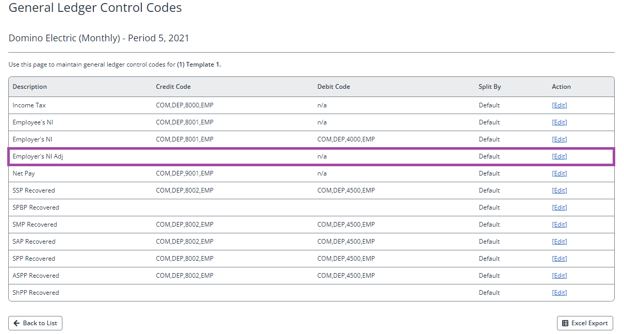Edit the SPBP Recovered control code
Screen dimensions: 624x334
point(559,207)
